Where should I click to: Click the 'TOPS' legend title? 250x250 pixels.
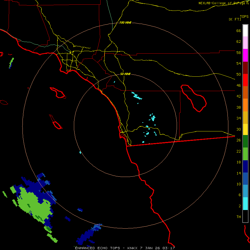coord(244,16)
